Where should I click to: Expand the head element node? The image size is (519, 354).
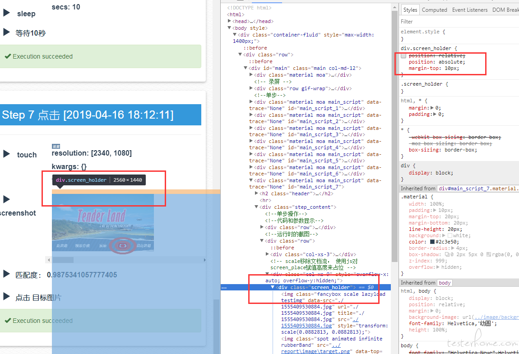229,21
